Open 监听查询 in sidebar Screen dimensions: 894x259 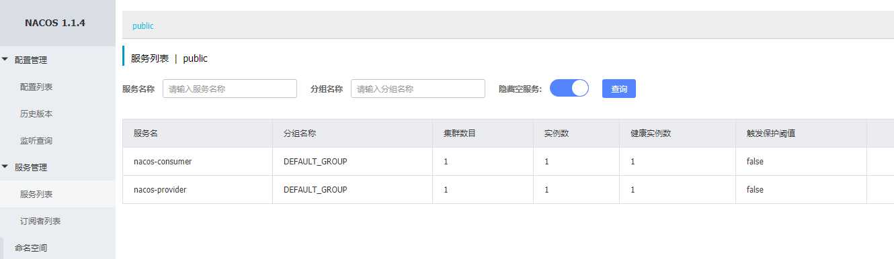point(36,140)
